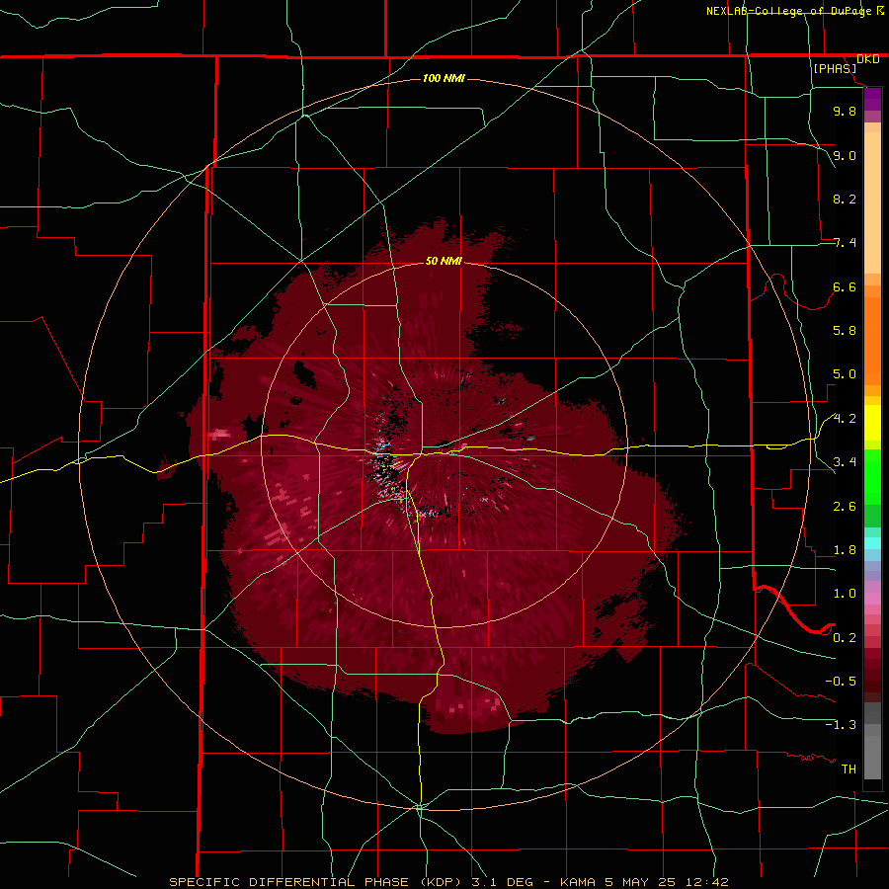Click the 1.8 scale value
This screenshot has height=889, width=889.
[x=845, y=550]
